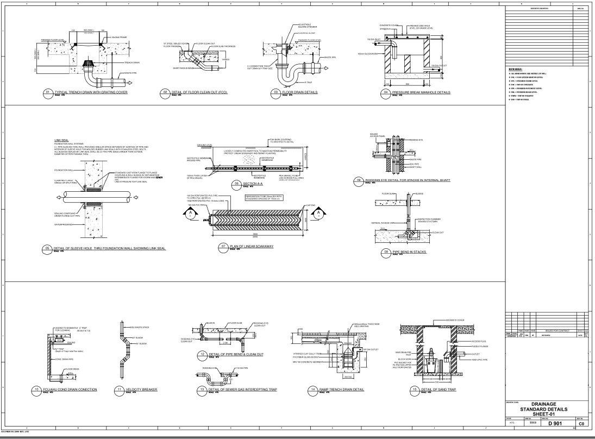Viewport: 595px width, 439px height.
Task: Click the Section A-A cut marker triangle
Action: pyautogui.click(x=190, y=211)
